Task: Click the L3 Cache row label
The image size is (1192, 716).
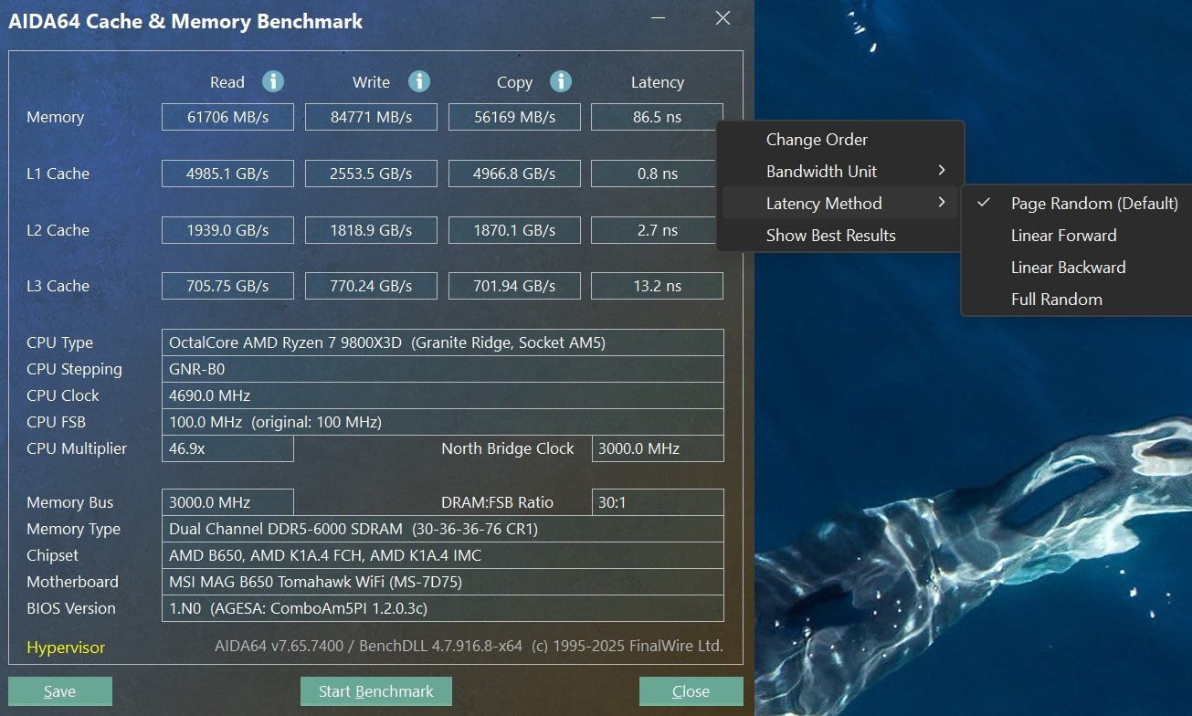Action: (x=58, y=286)
